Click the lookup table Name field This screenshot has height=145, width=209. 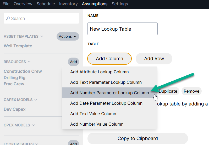pos(123,29)
